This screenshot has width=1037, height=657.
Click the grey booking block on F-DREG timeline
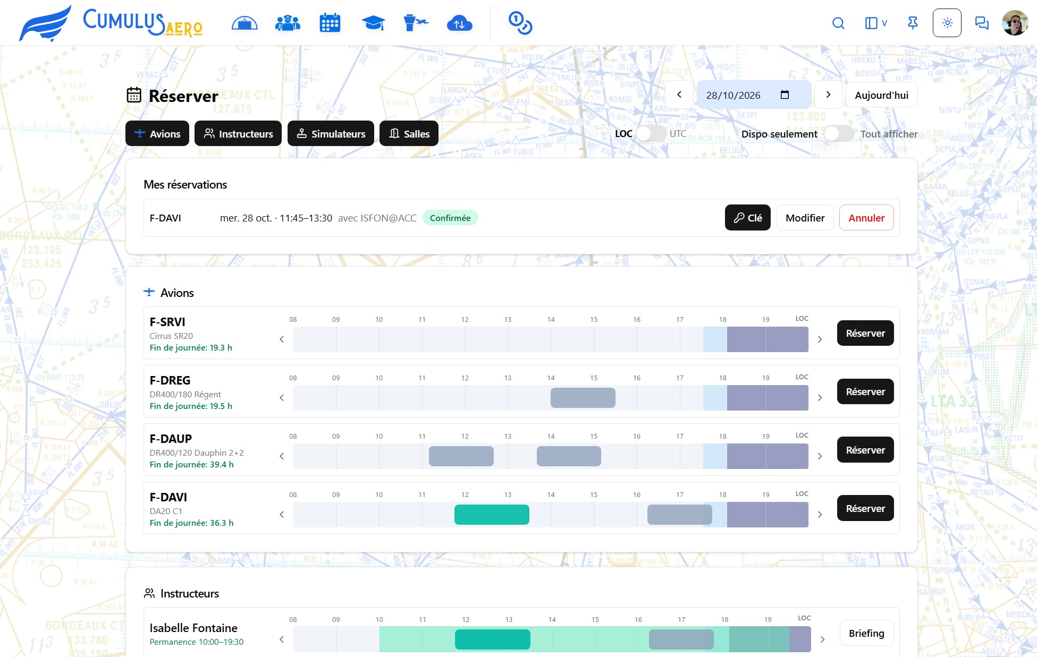(x=583, y=398)
